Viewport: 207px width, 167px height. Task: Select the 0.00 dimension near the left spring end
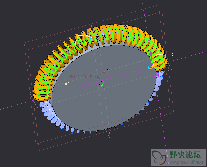click(x=65, y=84)
